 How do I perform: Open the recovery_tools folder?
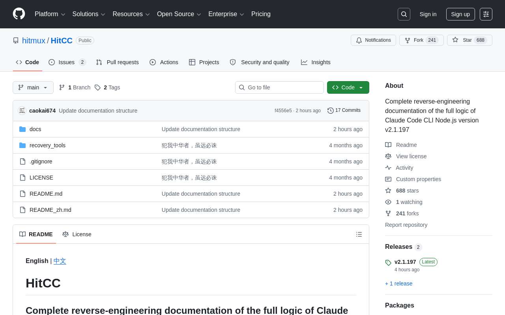[x=48, y=145]
